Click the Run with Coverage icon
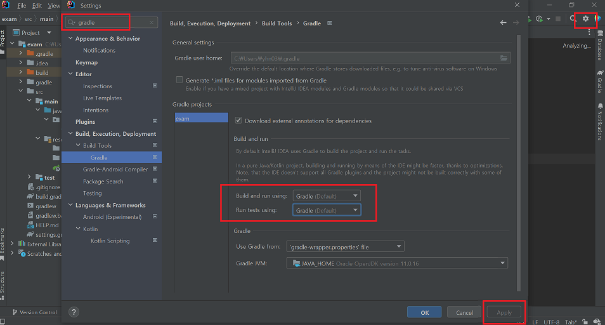The height and width of the screenshot is (325, 605). click(540, 18)
